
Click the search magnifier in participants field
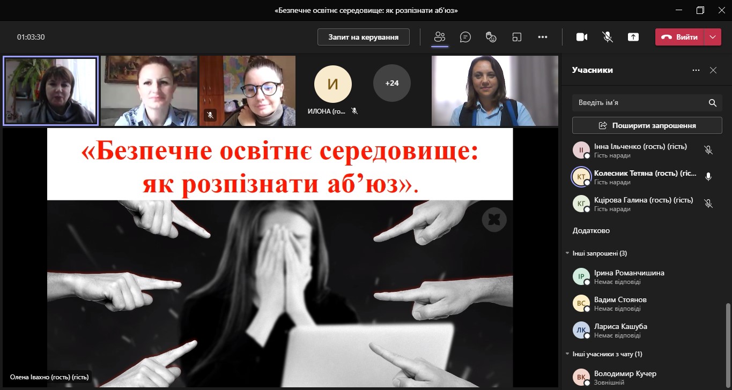click(x=712, y=103)
